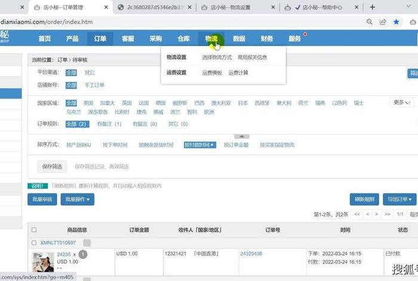Filter country region by 乌克兰
This screenshot has height=281, width=418.
click(73, 112)
